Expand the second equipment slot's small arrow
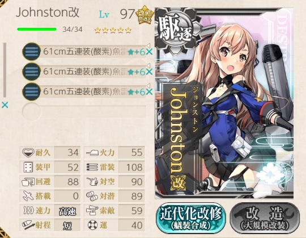This screenshot has width=306, height=238. (x=148, y=65)
